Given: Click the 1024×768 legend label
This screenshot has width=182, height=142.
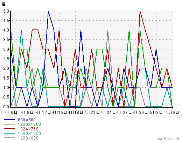Looking at the screenshot, I should [x=28, y=129].
